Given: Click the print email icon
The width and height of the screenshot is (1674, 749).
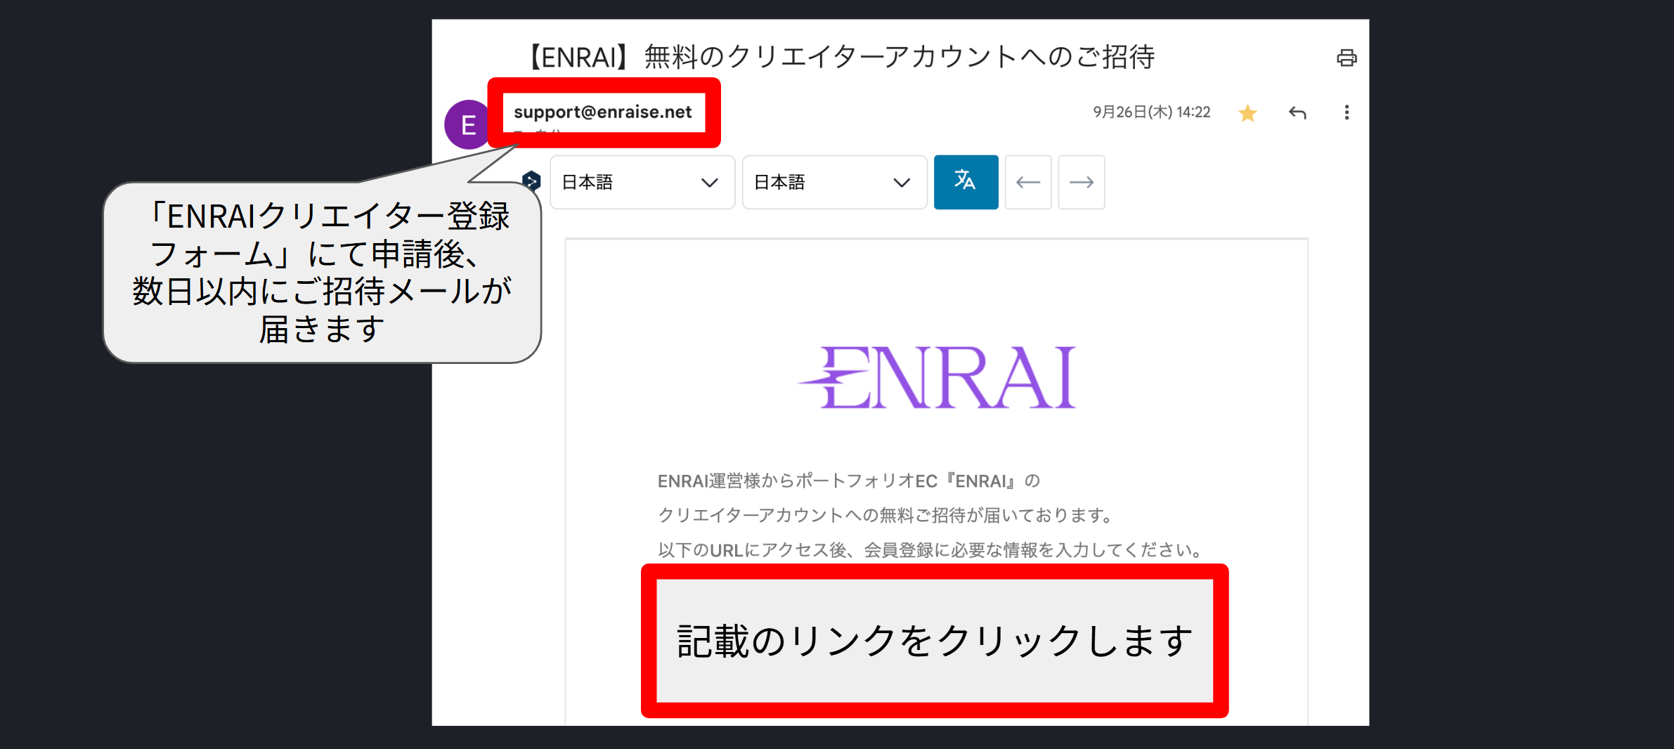Looking at the screenshot, I should pos(1347,58).
